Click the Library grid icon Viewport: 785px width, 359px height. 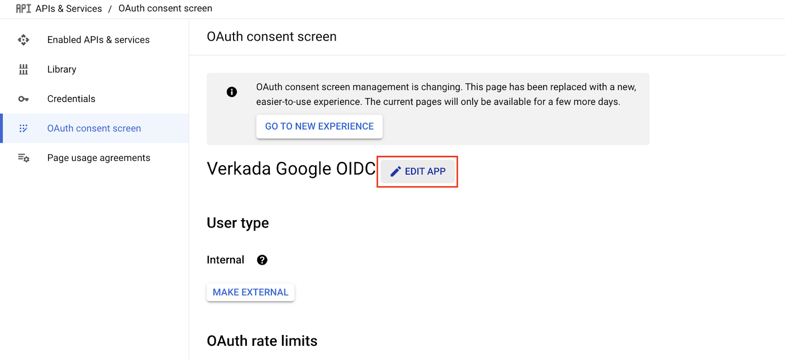pos(24,69)
